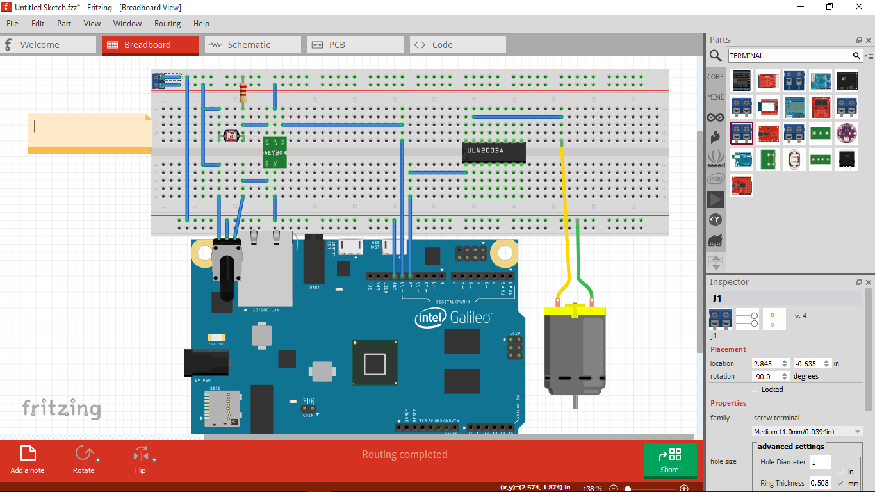Switch to the PCB tab

tap(356, 45)
